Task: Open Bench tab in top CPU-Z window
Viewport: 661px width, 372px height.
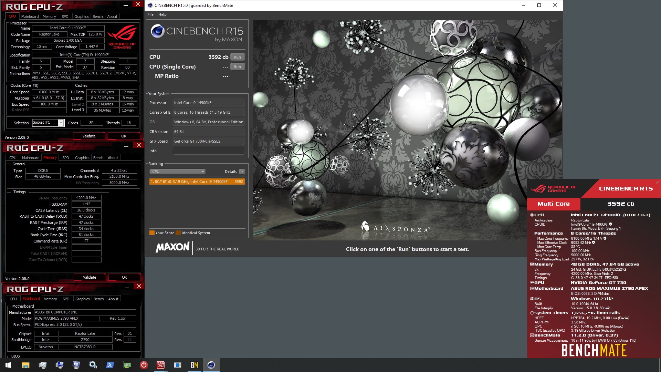Action: (x=98, y=17)
